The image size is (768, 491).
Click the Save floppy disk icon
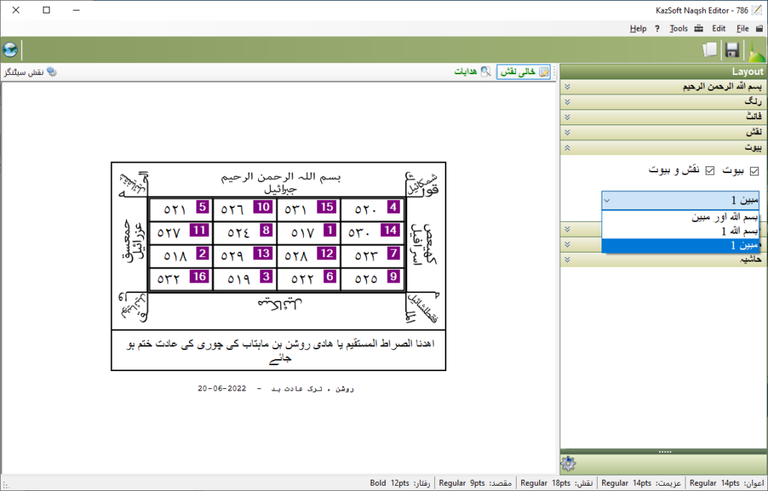click(732, 50)
